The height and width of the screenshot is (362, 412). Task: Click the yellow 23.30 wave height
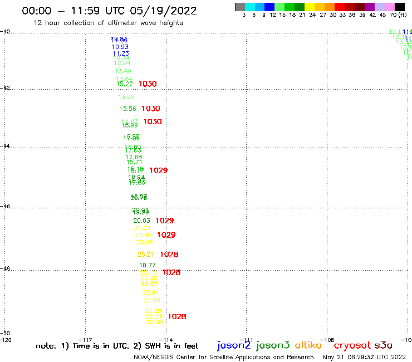tap(149, 278)
